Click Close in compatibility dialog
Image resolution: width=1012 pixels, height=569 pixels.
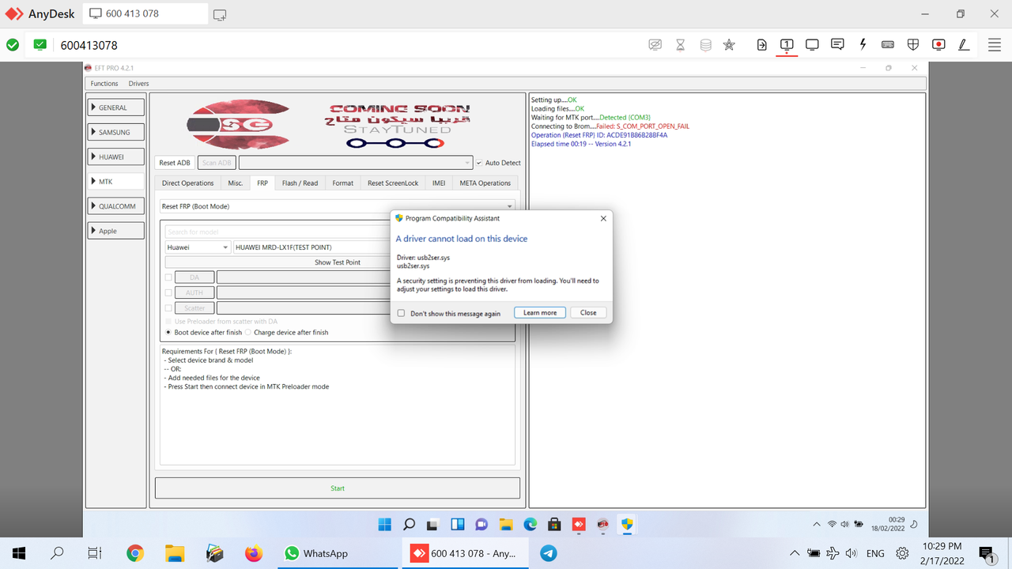[x=588, y=312]
